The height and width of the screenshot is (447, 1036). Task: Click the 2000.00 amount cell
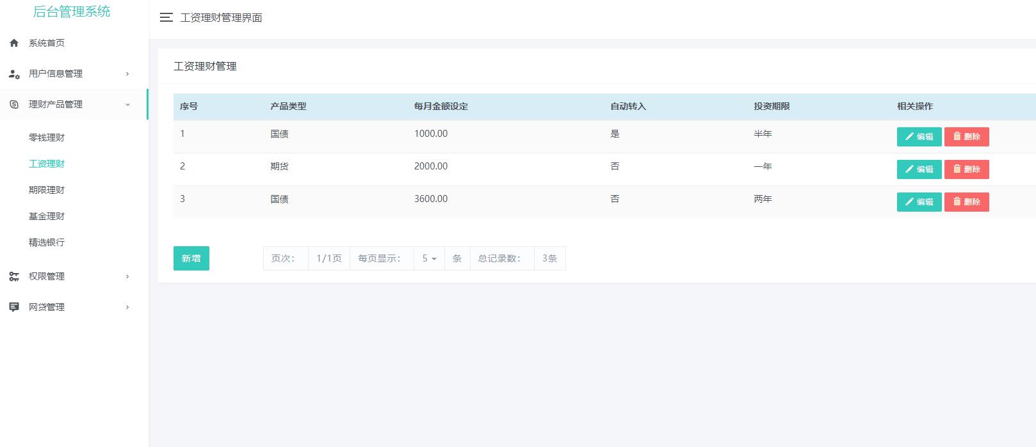click(x=431, y=166)
